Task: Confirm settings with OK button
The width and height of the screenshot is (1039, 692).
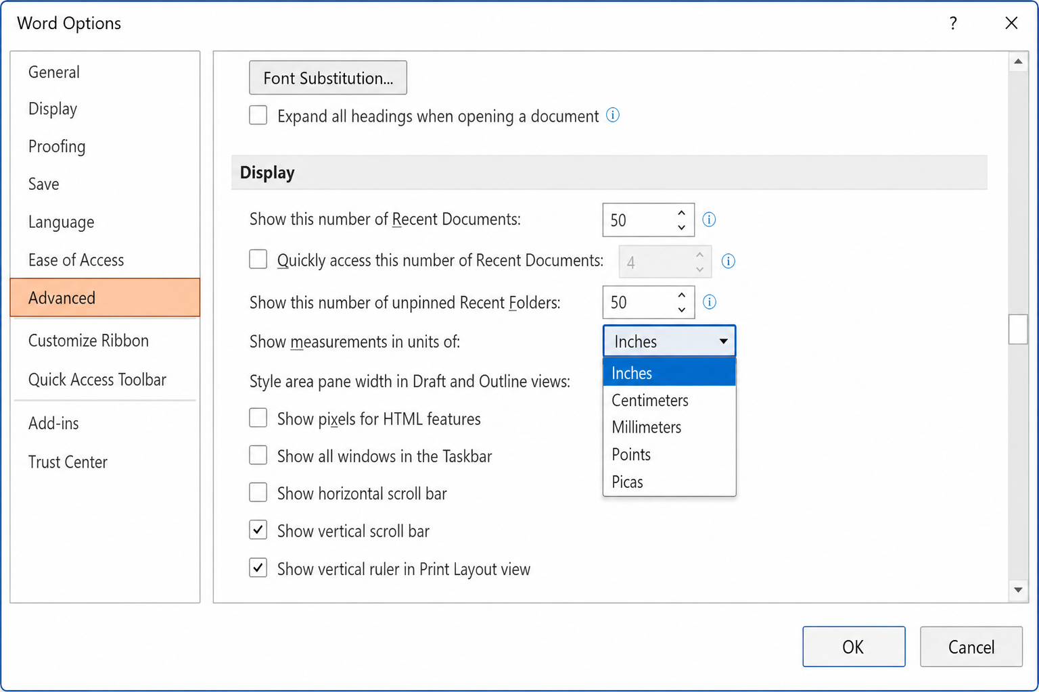Action: click(854, 647)
